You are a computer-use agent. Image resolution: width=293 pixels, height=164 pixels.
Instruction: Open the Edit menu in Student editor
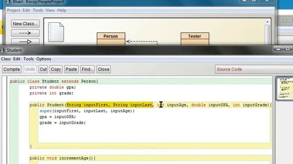[x=16, y=59]
